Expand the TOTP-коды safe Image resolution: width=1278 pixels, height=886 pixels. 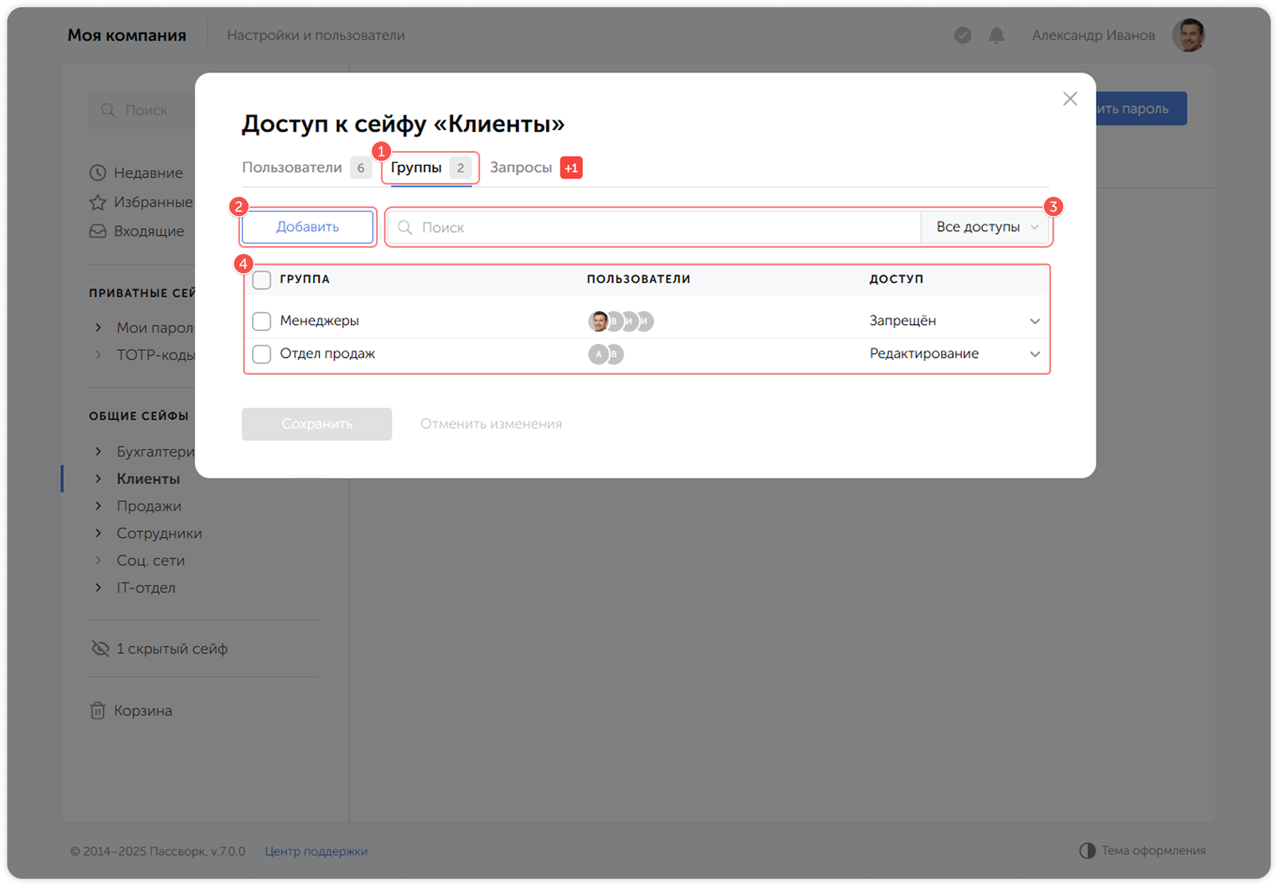[x=98, y=355]
